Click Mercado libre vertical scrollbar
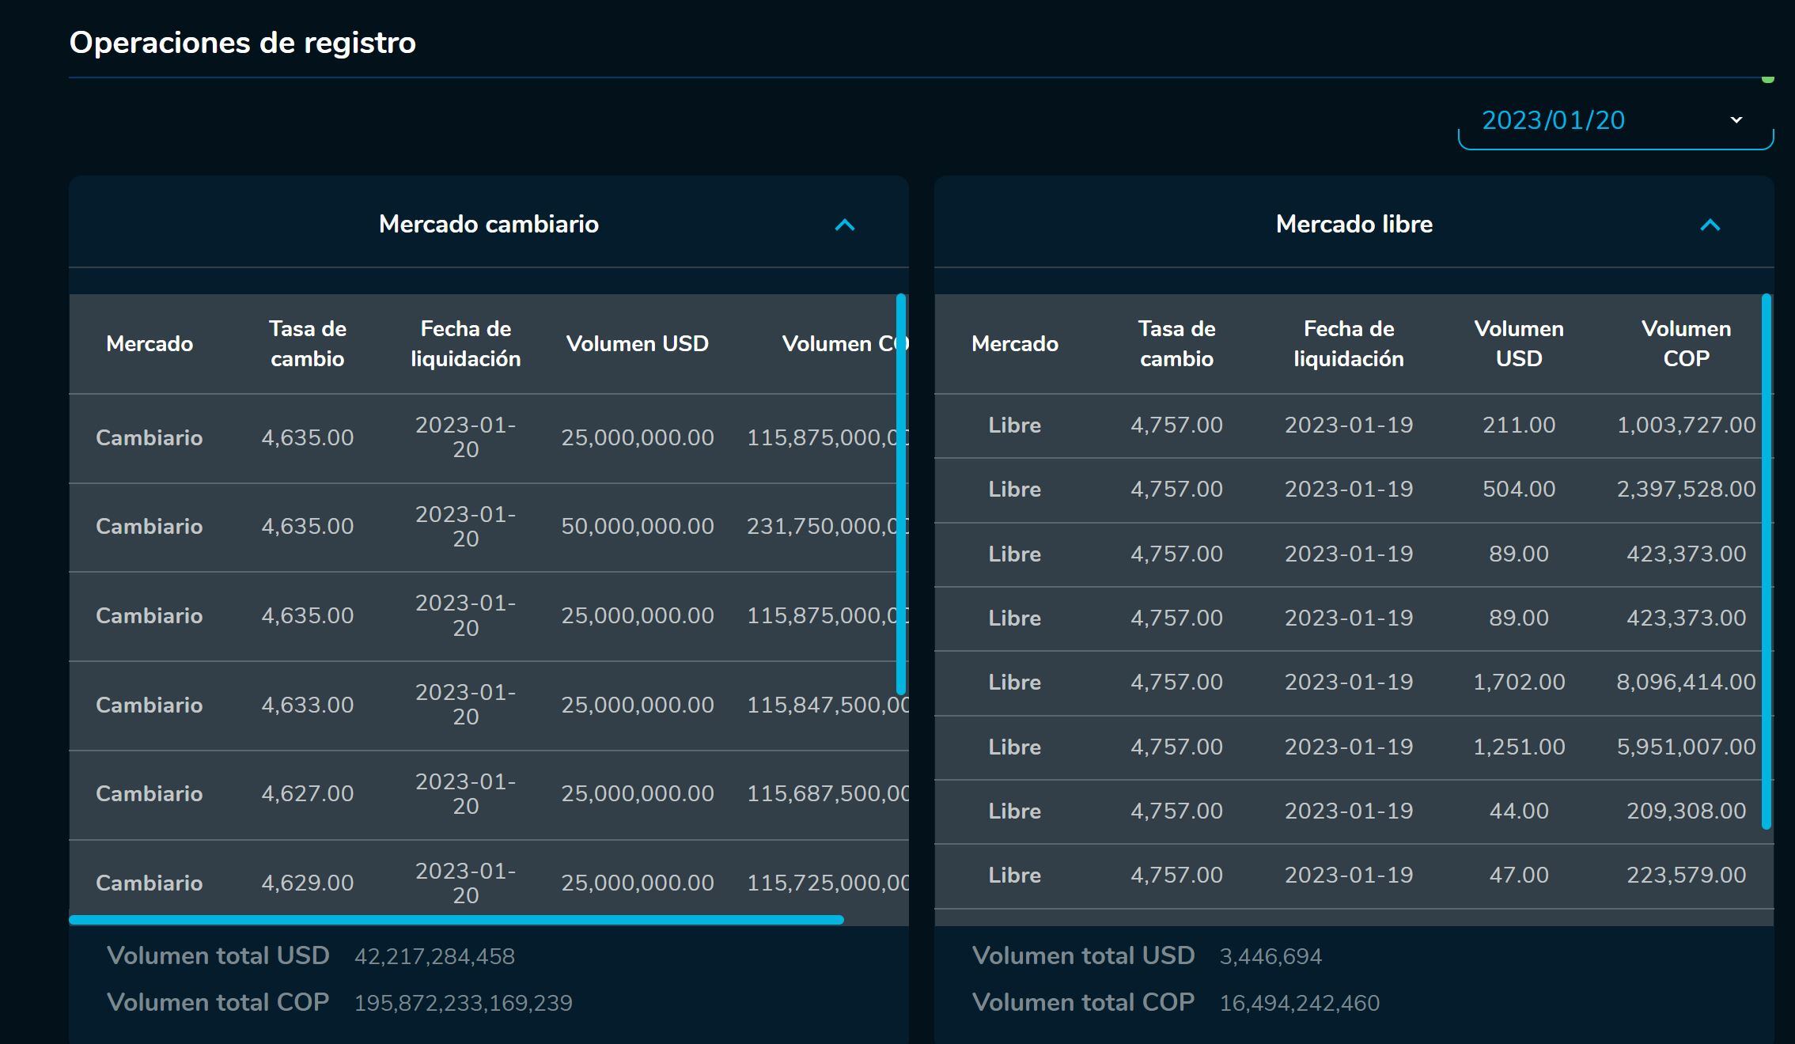Viewport: 1795px width, 1044px height. (x=1766, y=562)
